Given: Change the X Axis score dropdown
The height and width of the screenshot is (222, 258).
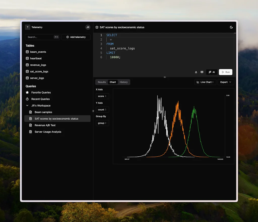Looking at the screenshot, I should pos(102,96).
